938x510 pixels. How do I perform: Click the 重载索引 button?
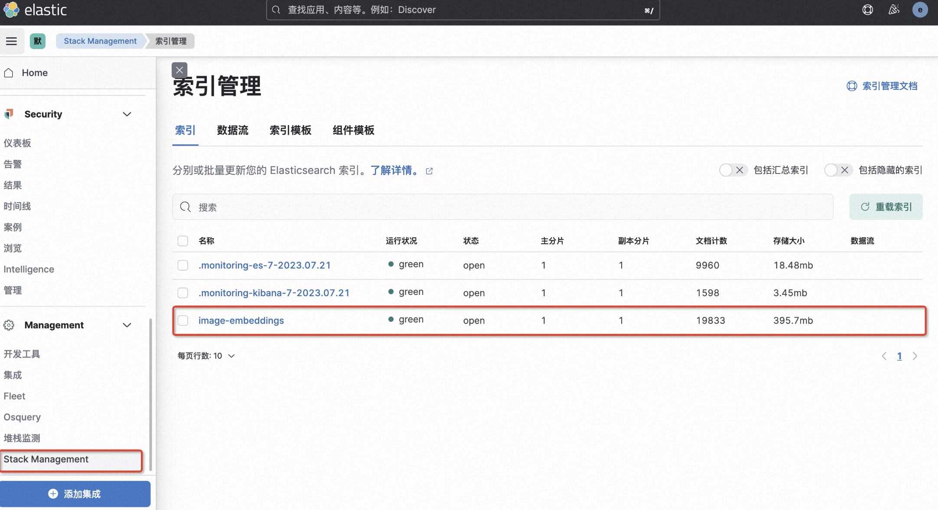[886, 207]
